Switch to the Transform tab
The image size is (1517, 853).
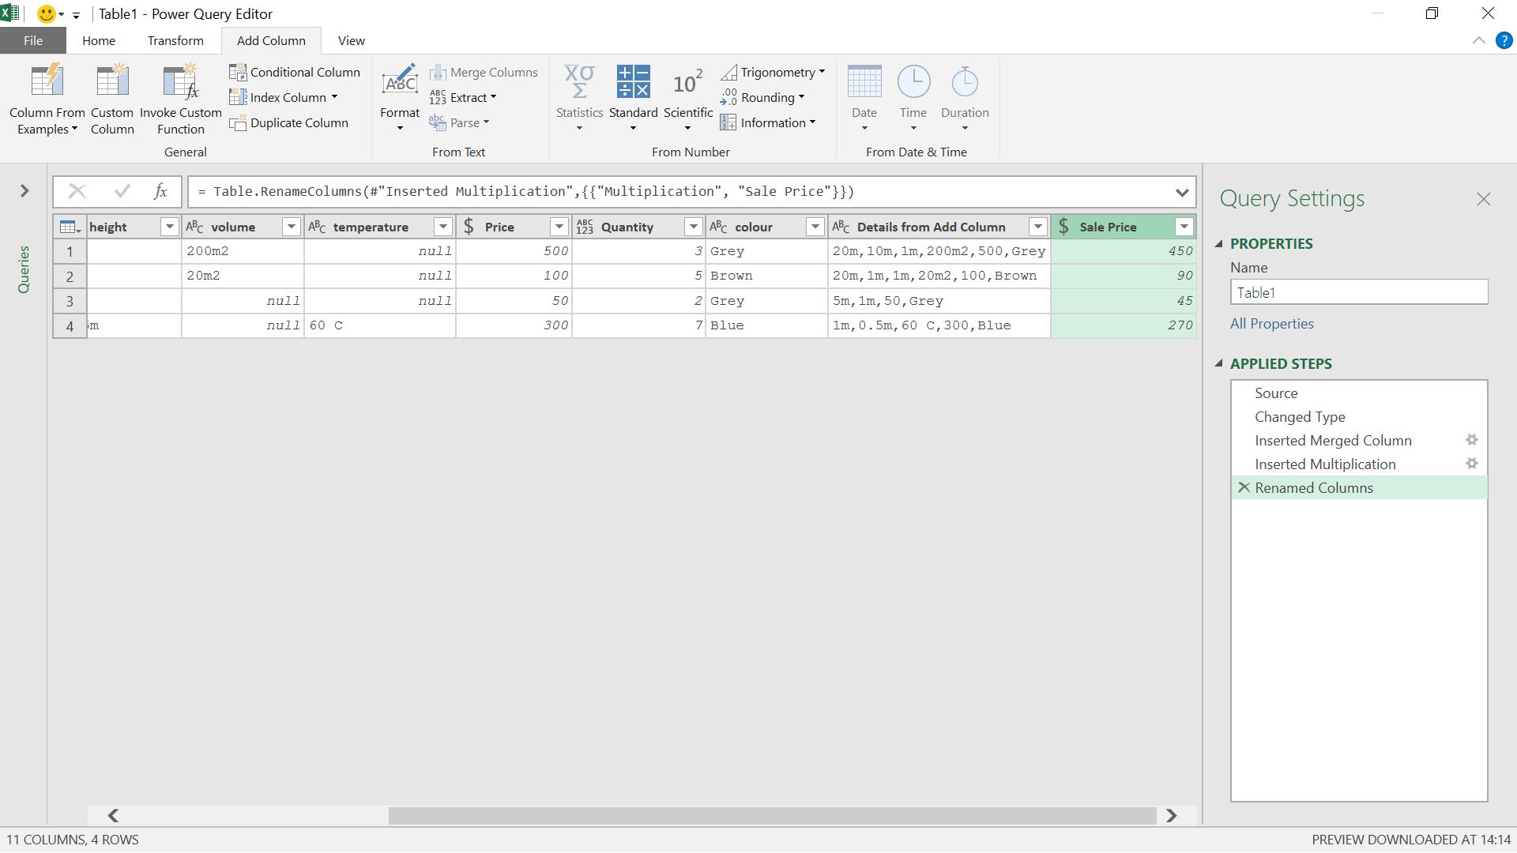coord(175,41)
